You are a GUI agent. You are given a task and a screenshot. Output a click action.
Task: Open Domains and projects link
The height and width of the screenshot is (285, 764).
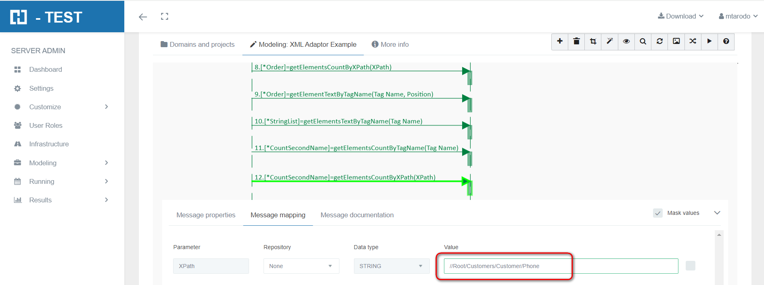(x=198, y=44)
